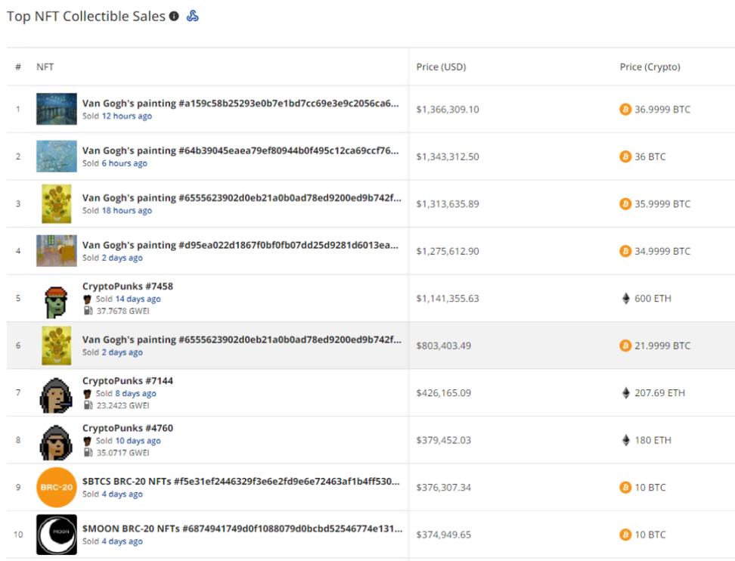The image size is (735, 561).
Task: Click the Price (Crypto) column header
Action: 650,67
